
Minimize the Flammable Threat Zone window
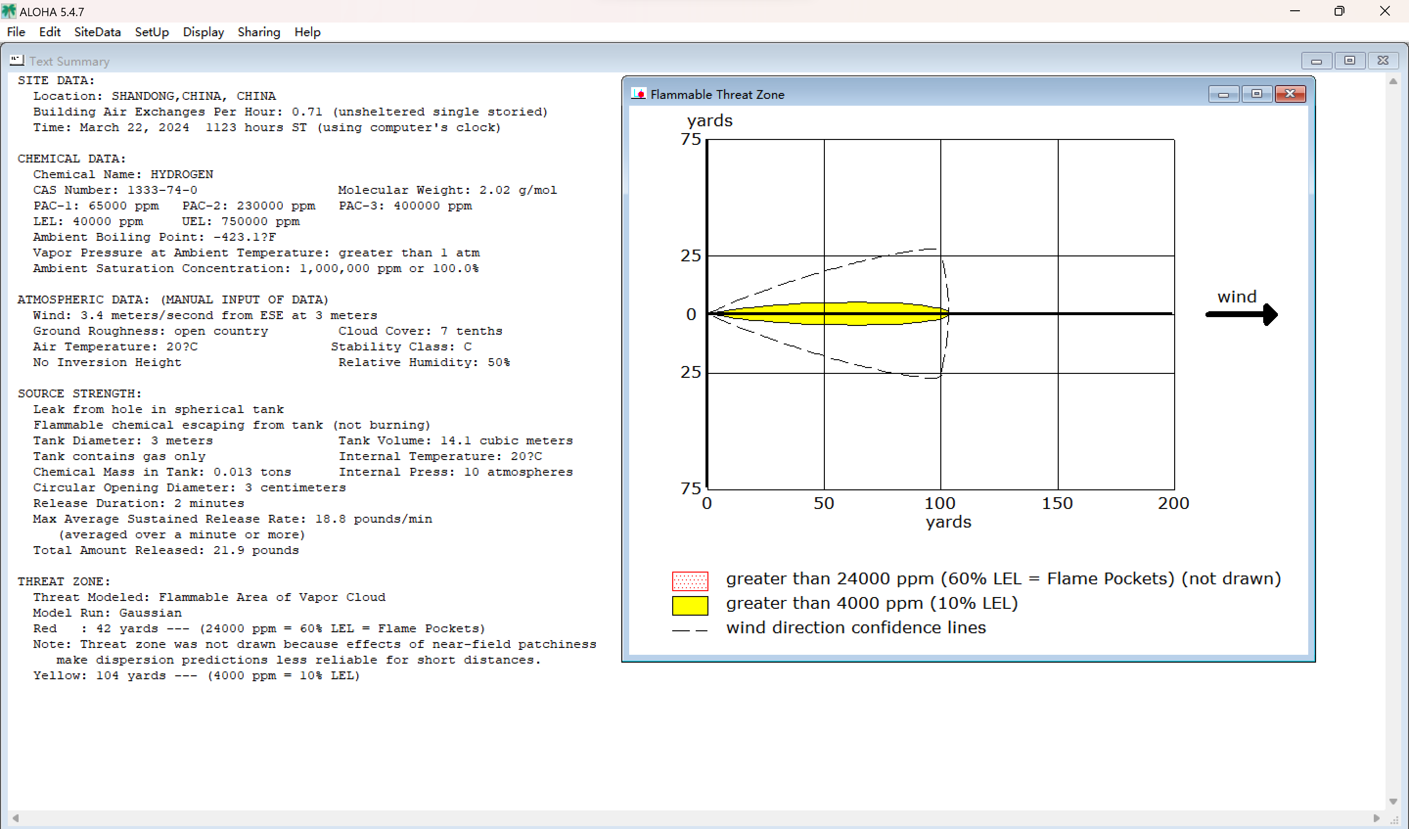coord(1224,94)
